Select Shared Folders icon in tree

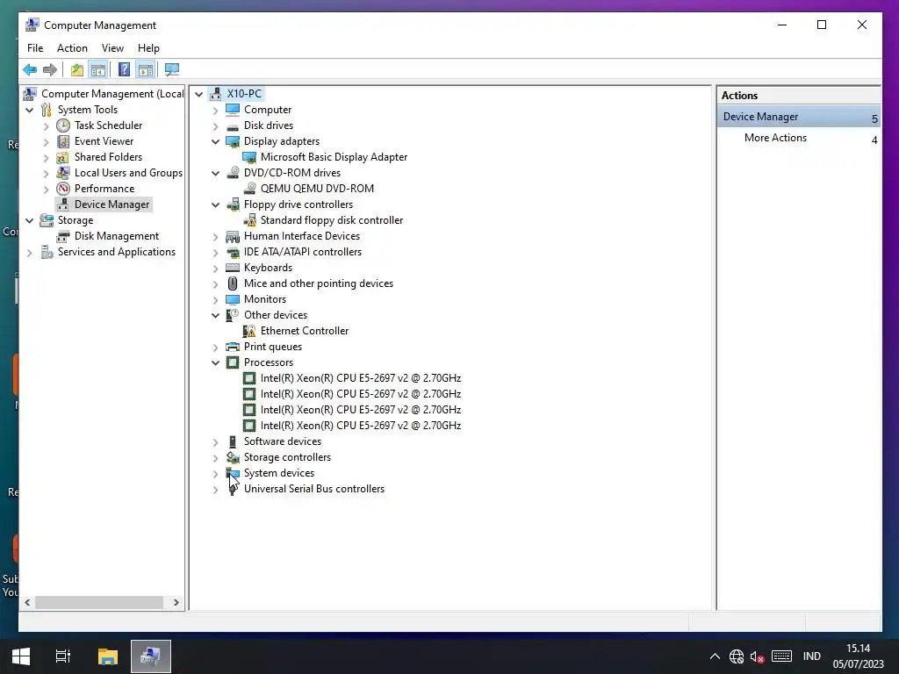(x=63, y=157)
